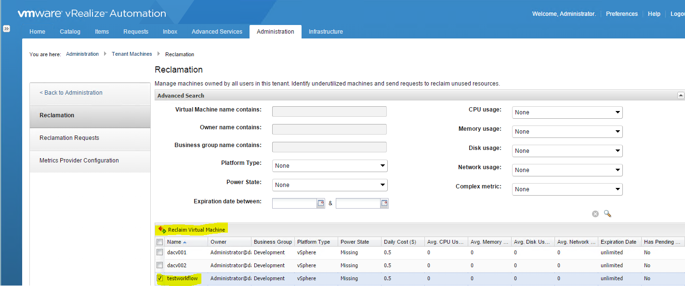Switch to the Infrastructure tab
The height and width of the screenshot is (286, 685).
[x=326, y=32]
